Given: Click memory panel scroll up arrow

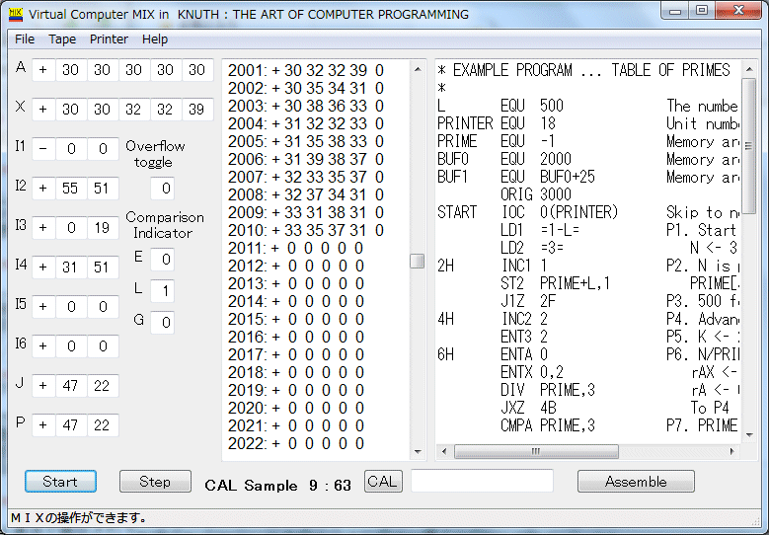Looking at the screenshot, I should tap(418, 69).
